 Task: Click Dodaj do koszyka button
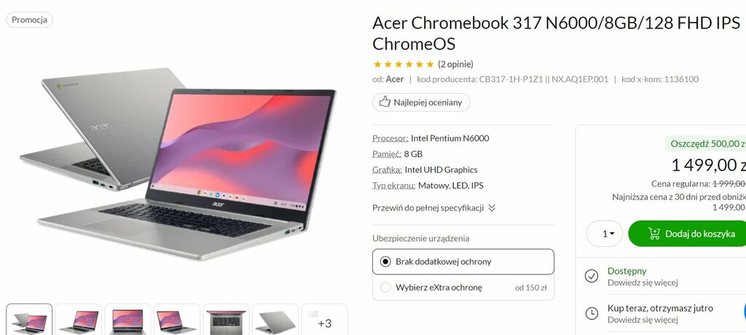click(688, 234)
